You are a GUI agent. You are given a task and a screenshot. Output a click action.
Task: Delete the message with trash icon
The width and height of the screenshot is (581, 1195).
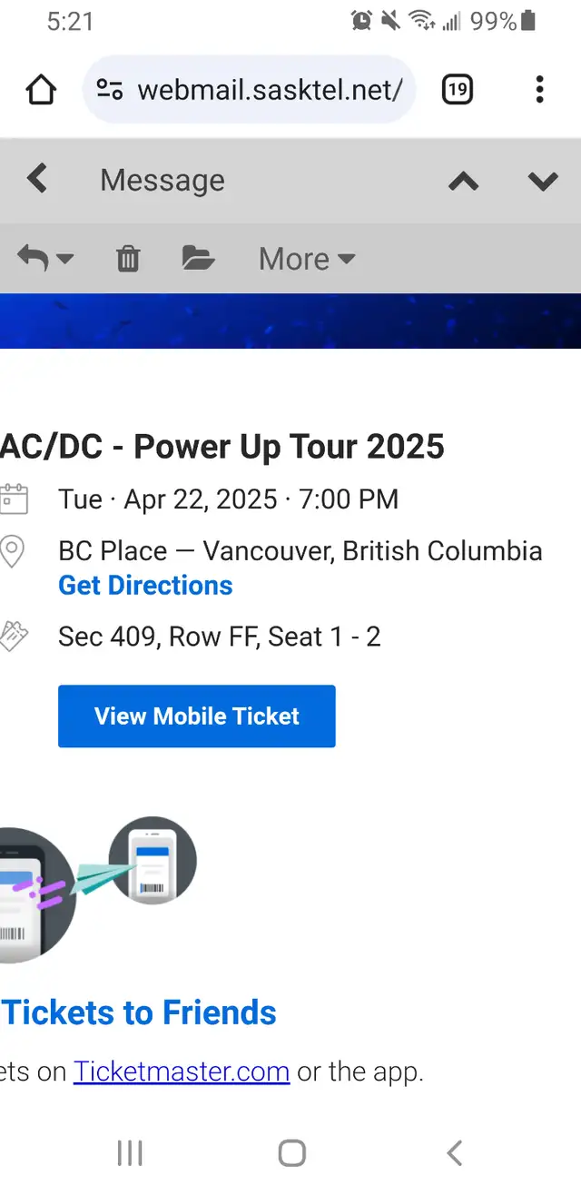128,260
